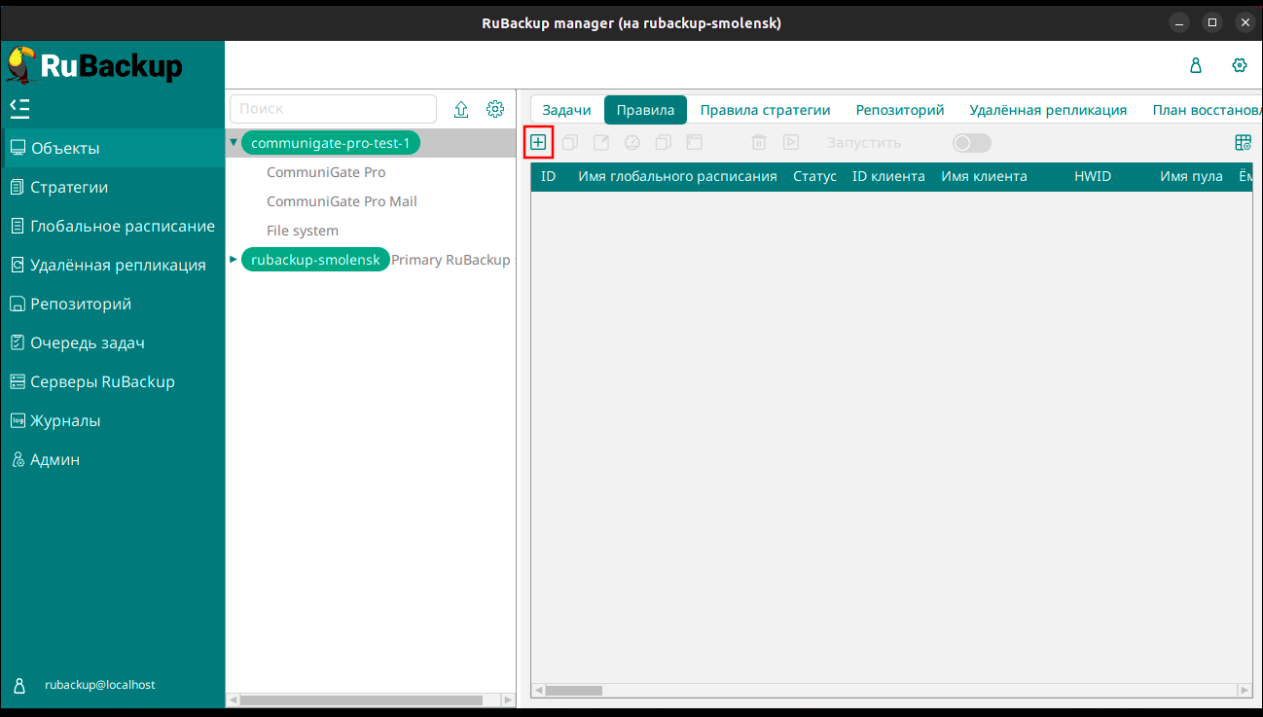1263x717 pixels.
Task: Click the trash delete icon in toolbar
Action: point(759,143)
